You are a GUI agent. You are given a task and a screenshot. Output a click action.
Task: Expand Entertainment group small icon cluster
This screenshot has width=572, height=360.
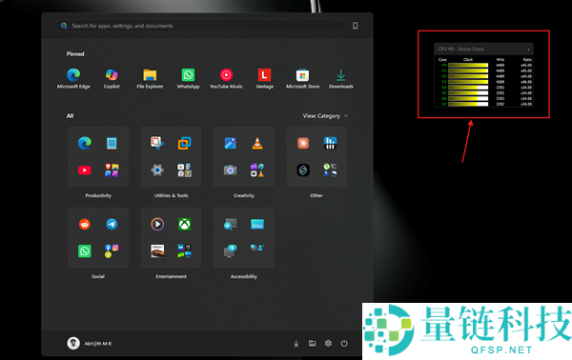(x=185, y=251)
